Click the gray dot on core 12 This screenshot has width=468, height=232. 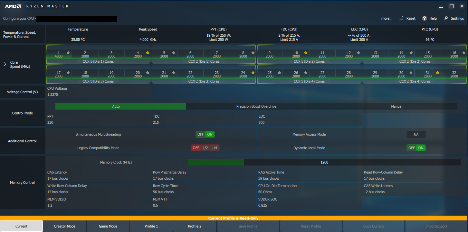(x=358, y=53)
